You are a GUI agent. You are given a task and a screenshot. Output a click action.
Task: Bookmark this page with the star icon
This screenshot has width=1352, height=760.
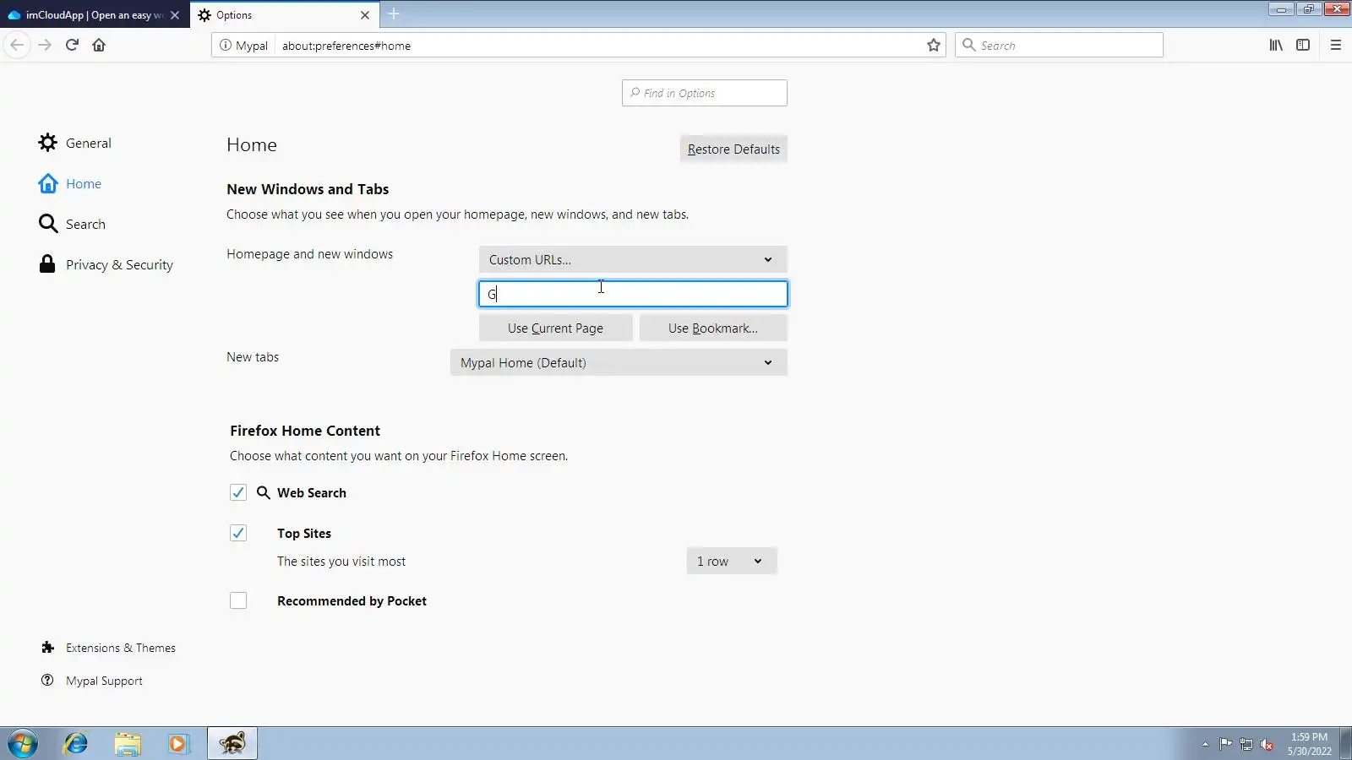pyautogui.click(x=934, y=46)
